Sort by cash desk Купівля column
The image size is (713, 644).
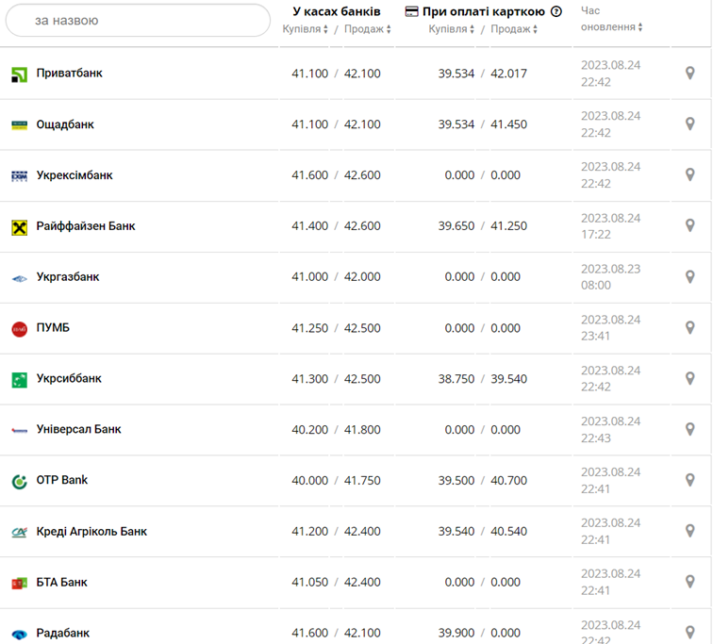point(306,29)
